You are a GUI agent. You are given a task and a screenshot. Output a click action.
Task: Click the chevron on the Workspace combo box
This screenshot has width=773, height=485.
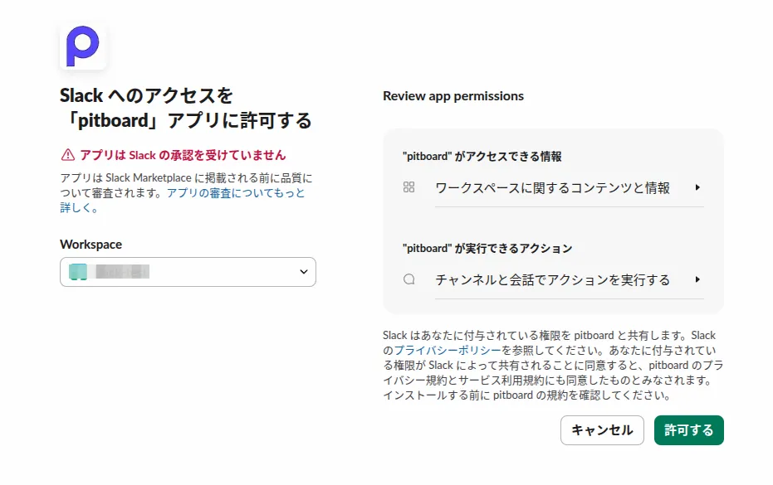click(x=302, y=271)
